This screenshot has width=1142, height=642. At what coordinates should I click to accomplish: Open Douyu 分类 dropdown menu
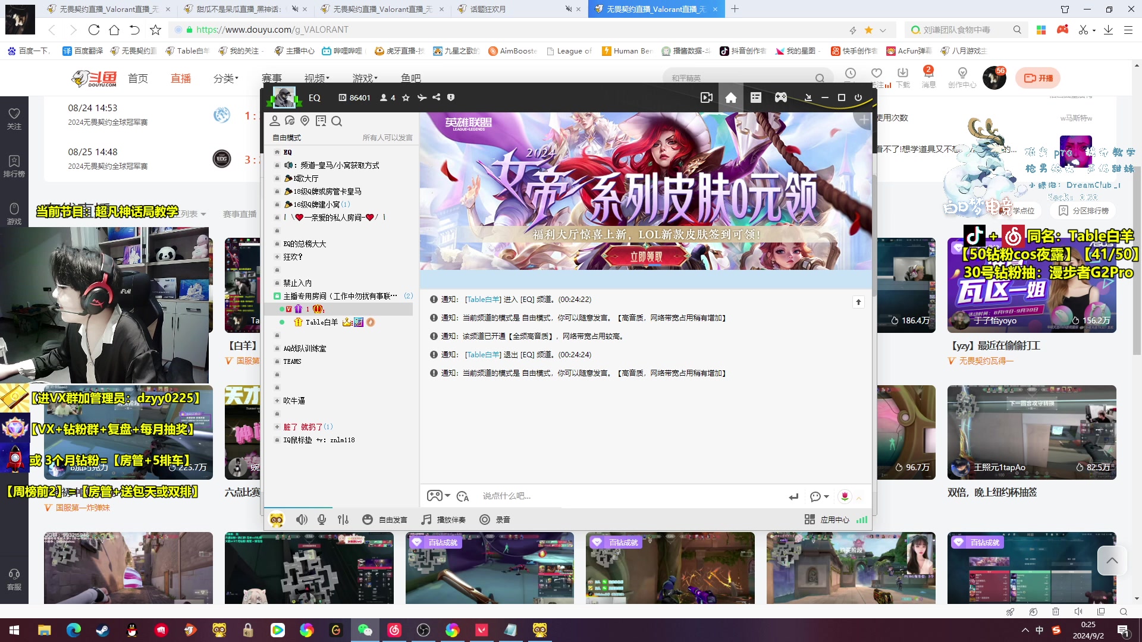click(x=226, y=78)
